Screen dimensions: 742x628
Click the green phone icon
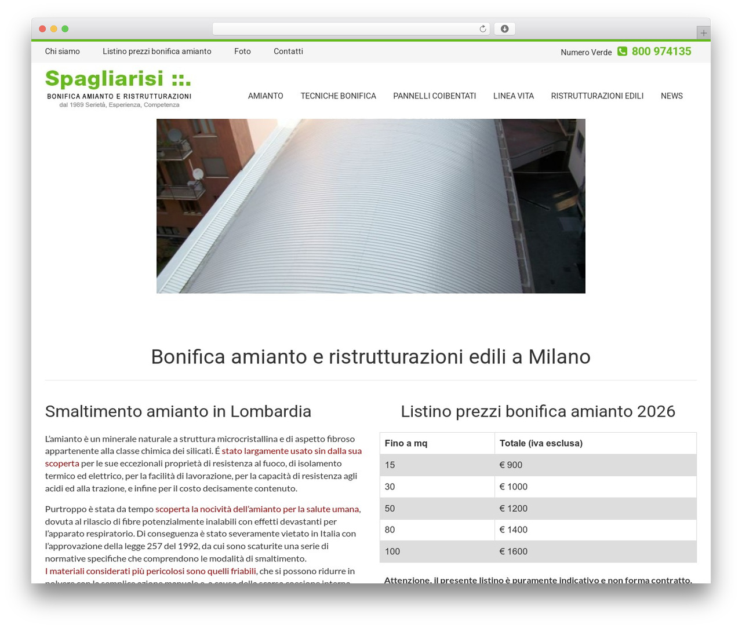(x=622, y=51)
